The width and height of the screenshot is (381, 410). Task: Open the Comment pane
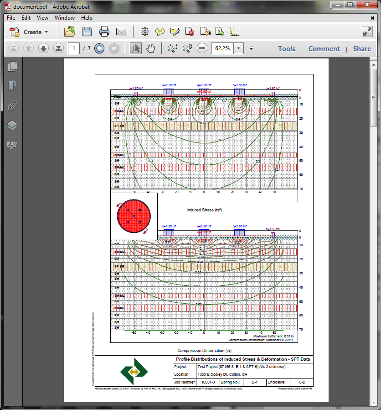click(x=324, y=49)
